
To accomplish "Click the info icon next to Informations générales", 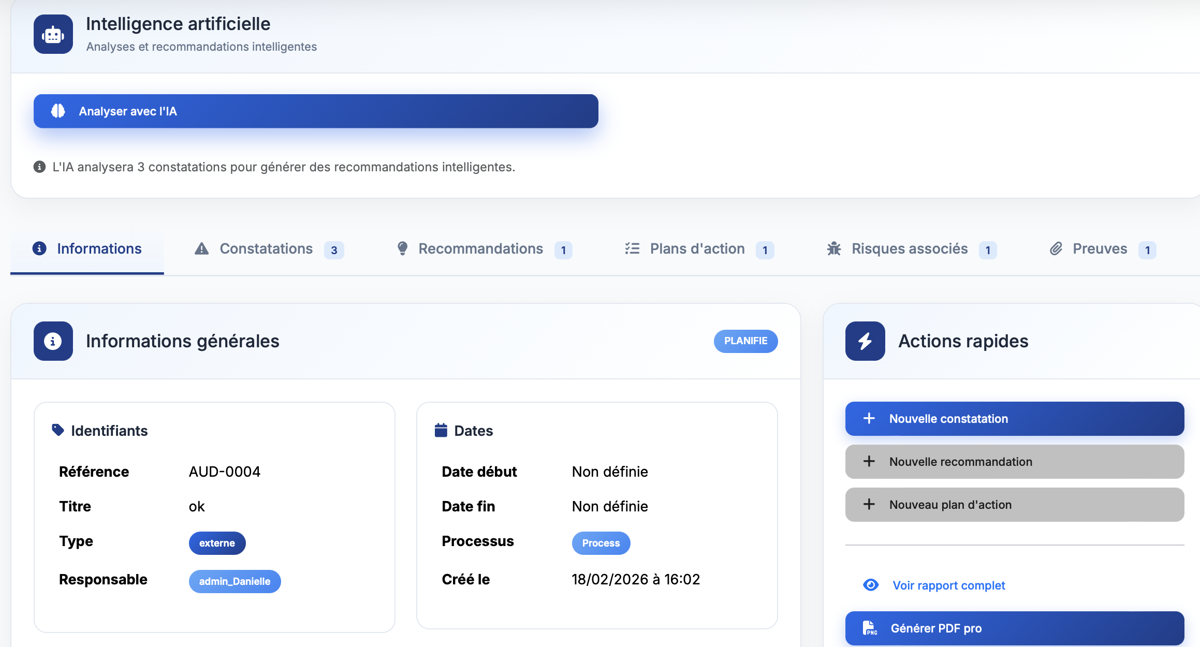I will (x=52, y=341).
